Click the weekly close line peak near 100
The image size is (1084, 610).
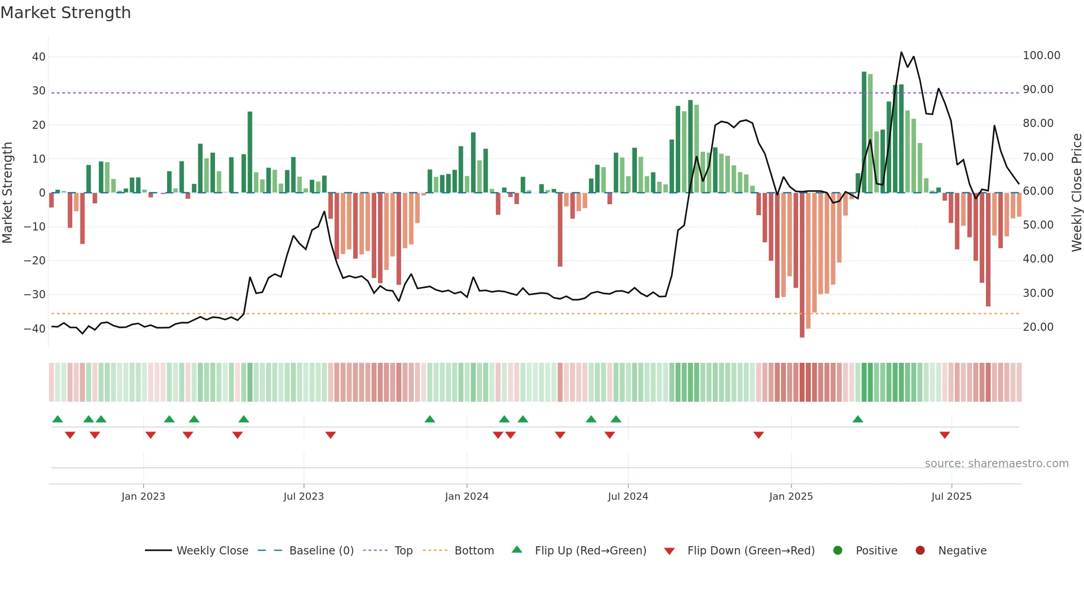click(x=902, y=52)
